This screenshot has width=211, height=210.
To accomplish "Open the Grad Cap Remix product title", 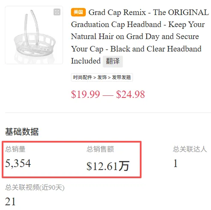I will (x=140, y=37).
